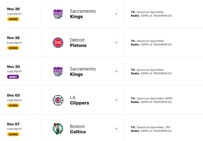Expand the Detroit Pistons game details chevron
Image resolution: width=203 pixels, height=141 pixels.
click(117, 42)
